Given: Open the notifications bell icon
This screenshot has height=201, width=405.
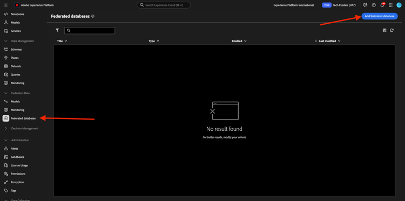Looking at the screenshot, I should point(382,5).
